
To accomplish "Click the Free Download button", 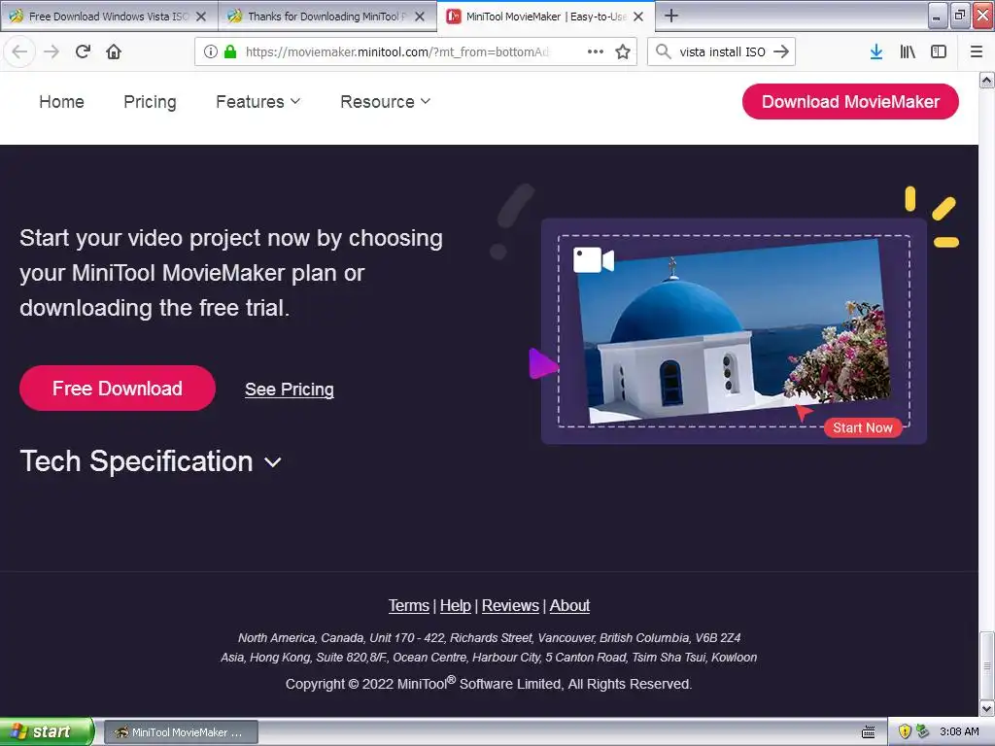I will pyautogui.click(x=118, y=389).
